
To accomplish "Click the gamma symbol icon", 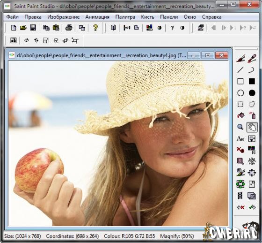I will pyautogui.click(x=173, y=28).
